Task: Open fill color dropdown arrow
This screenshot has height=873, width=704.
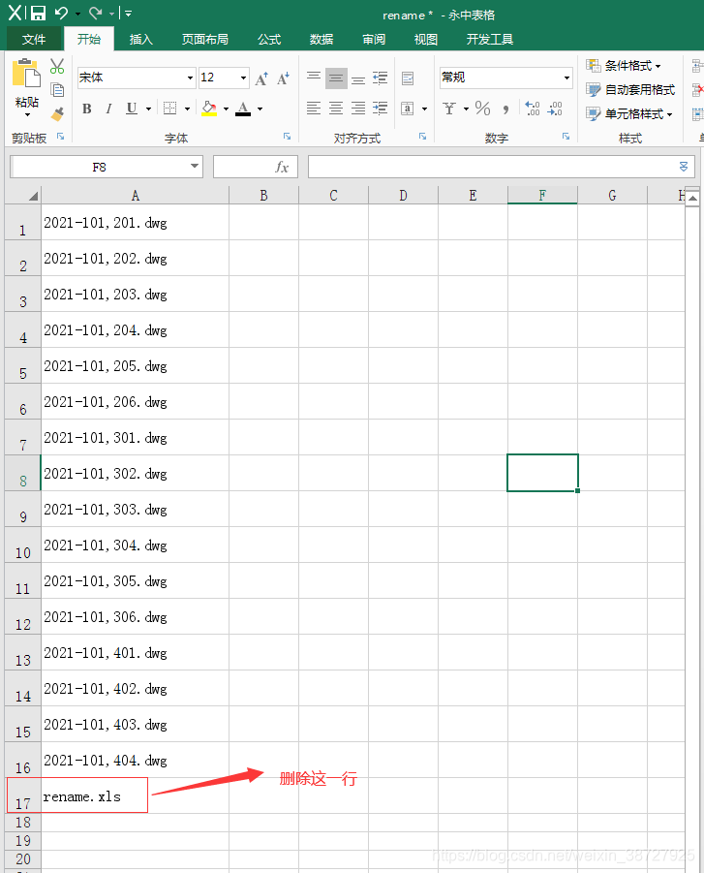Action: (226, 109)
